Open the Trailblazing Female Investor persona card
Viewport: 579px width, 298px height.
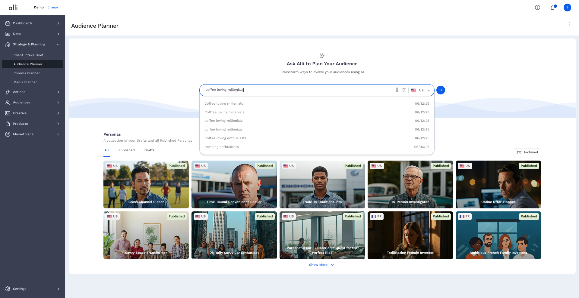(x=410, y=235)
